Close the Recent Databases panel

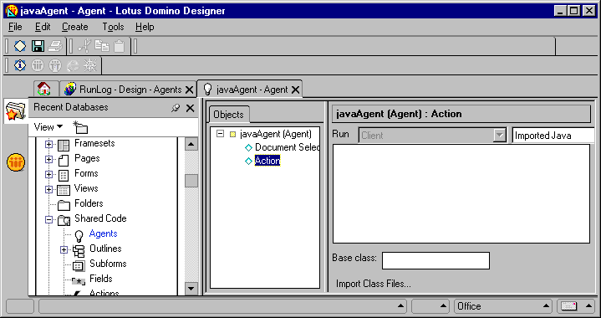pyautogui.click(x=190, y=109)
